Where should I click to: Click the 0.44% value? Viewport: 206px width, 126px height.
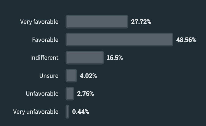click(80, 112)
